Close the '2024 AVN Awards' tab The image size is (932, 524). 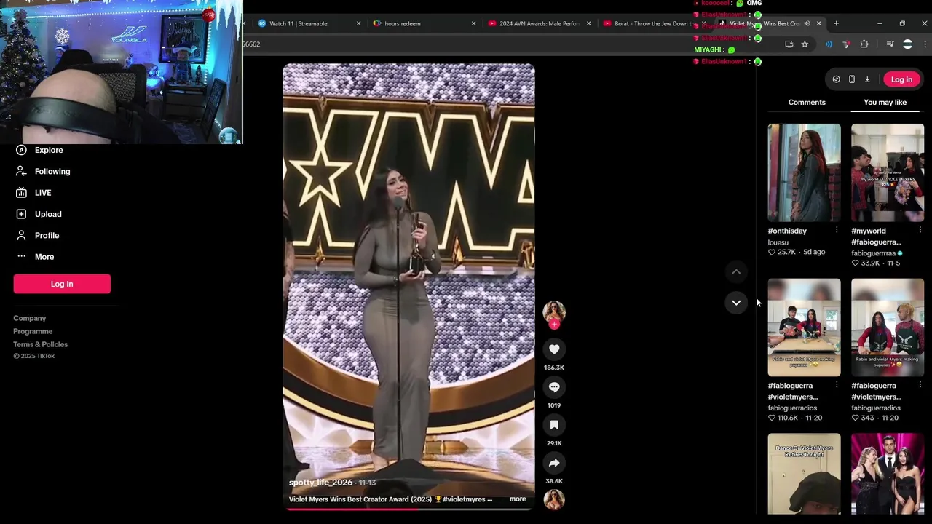point(588,23)
